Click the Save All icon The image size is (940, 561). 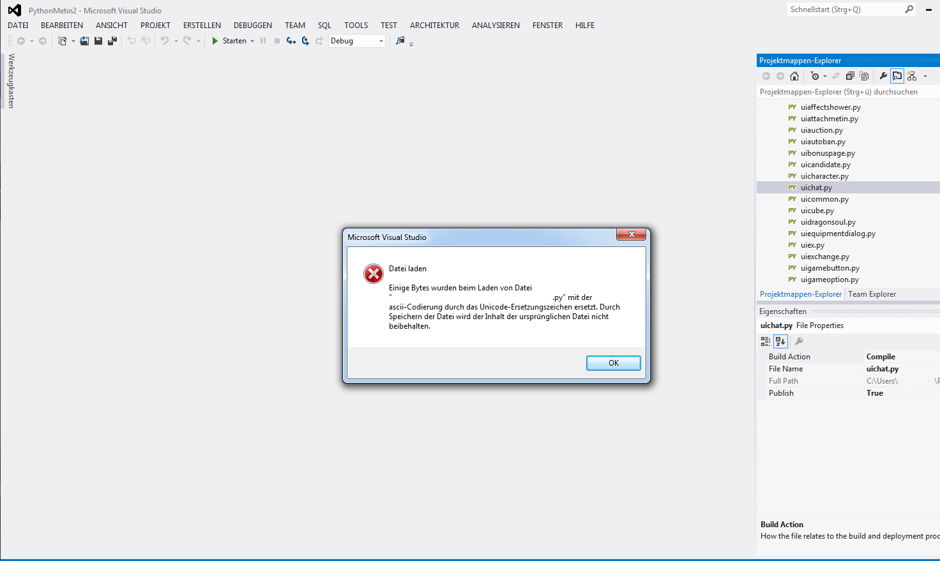click(x=112, y=41)
